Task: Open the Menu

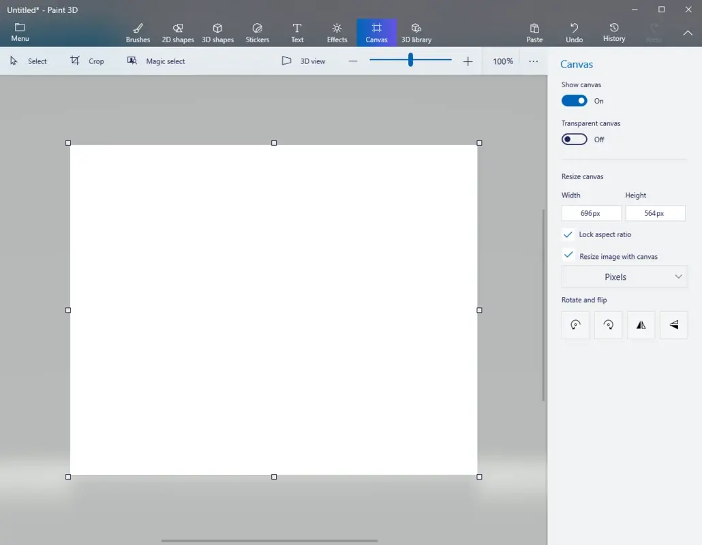Action: pyautogui.click(x=19, y=31)
